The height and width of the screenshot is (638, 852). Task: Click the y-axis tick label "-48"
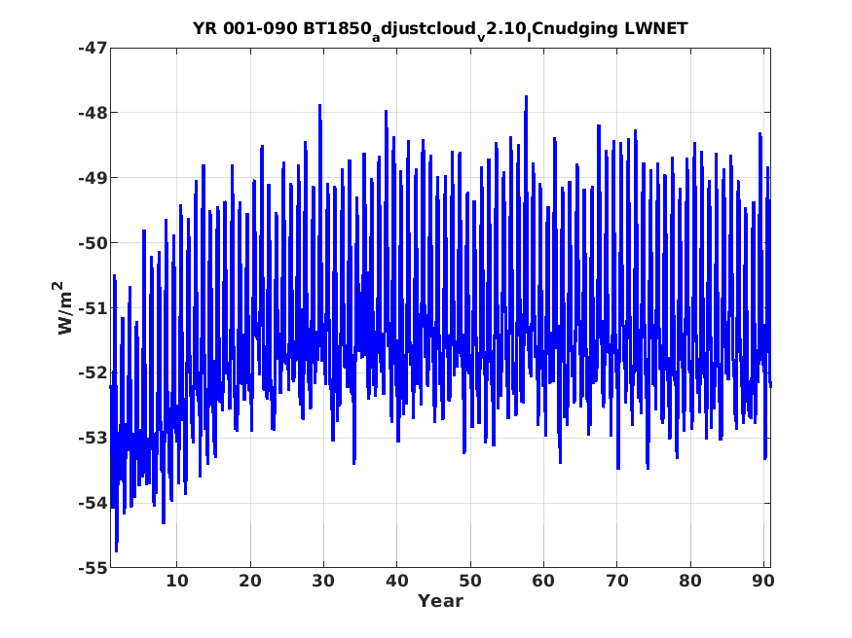93,113
